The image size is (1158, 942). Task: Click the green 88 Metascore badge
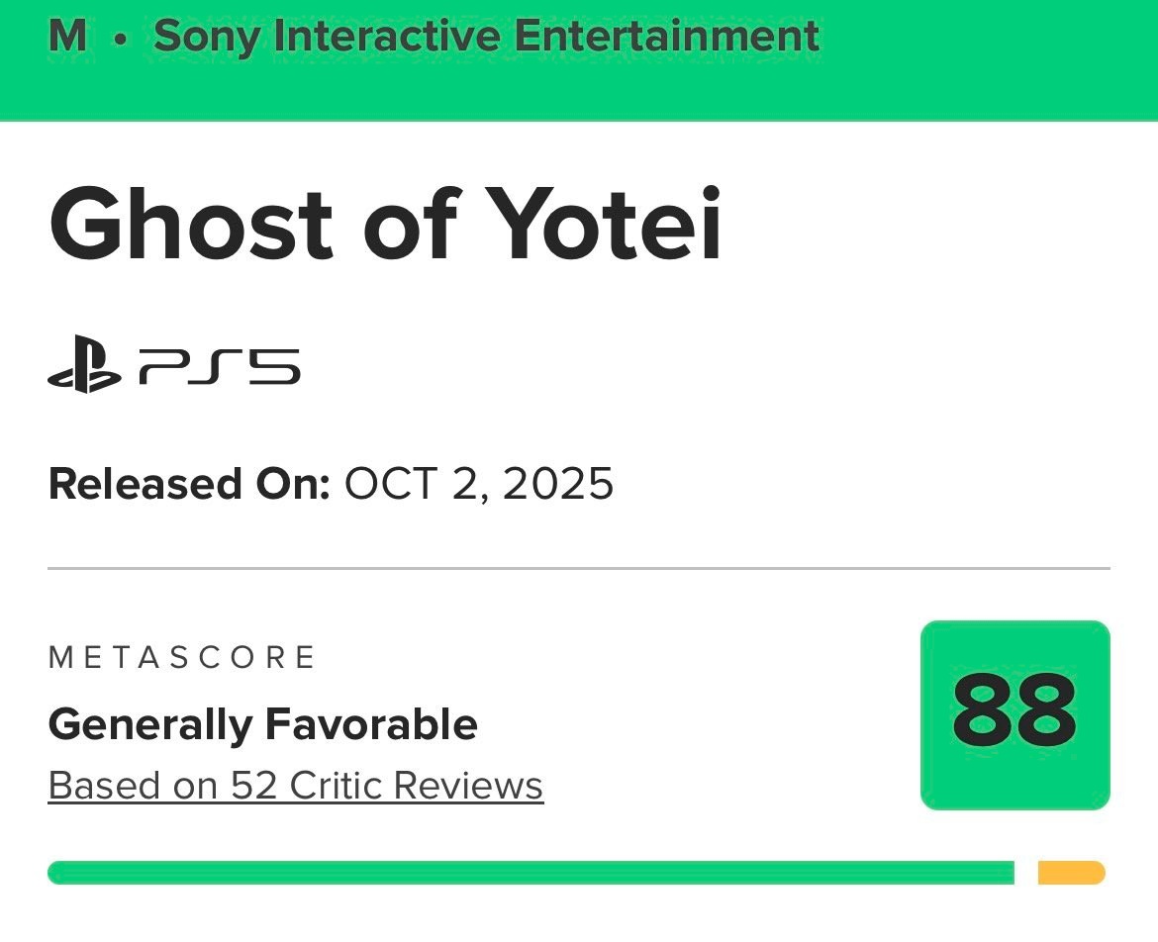pos(1014,714)
